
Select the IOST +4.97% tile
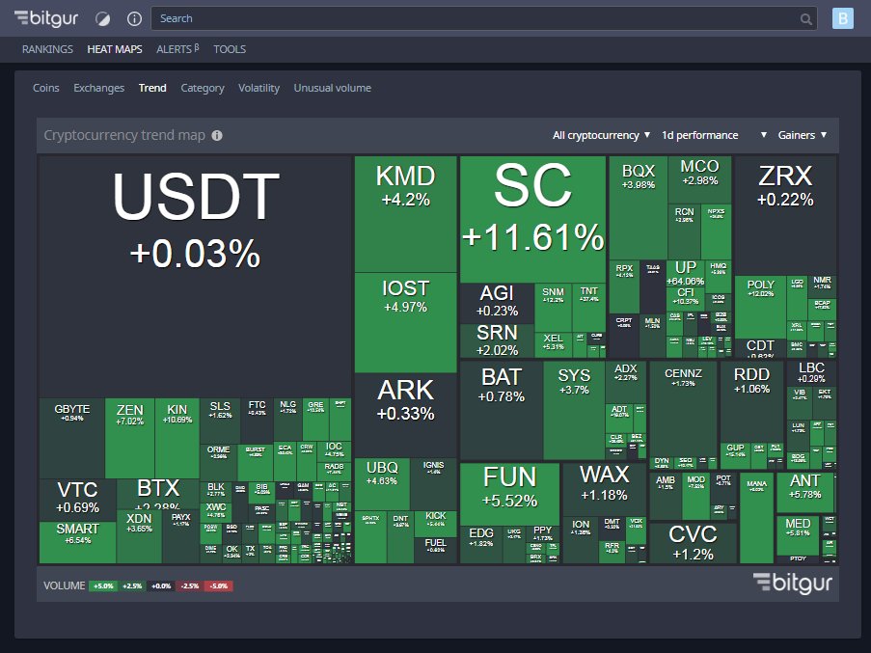coord(405,322)
